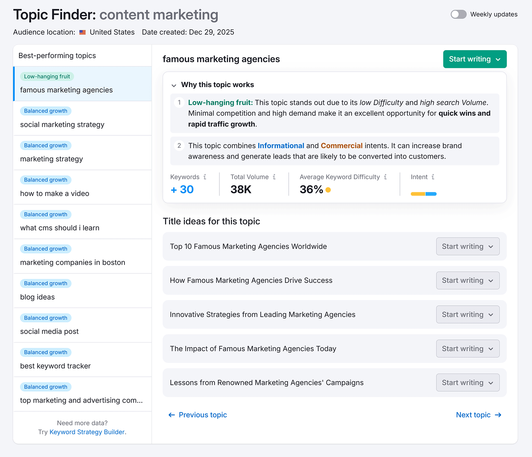Switch to the marketing strategy topic
The image size is (532, 457).
(52, 159)
